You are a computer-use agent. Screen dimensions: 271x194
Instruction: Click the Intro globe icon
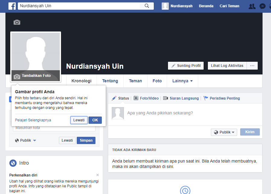[12, 163]
